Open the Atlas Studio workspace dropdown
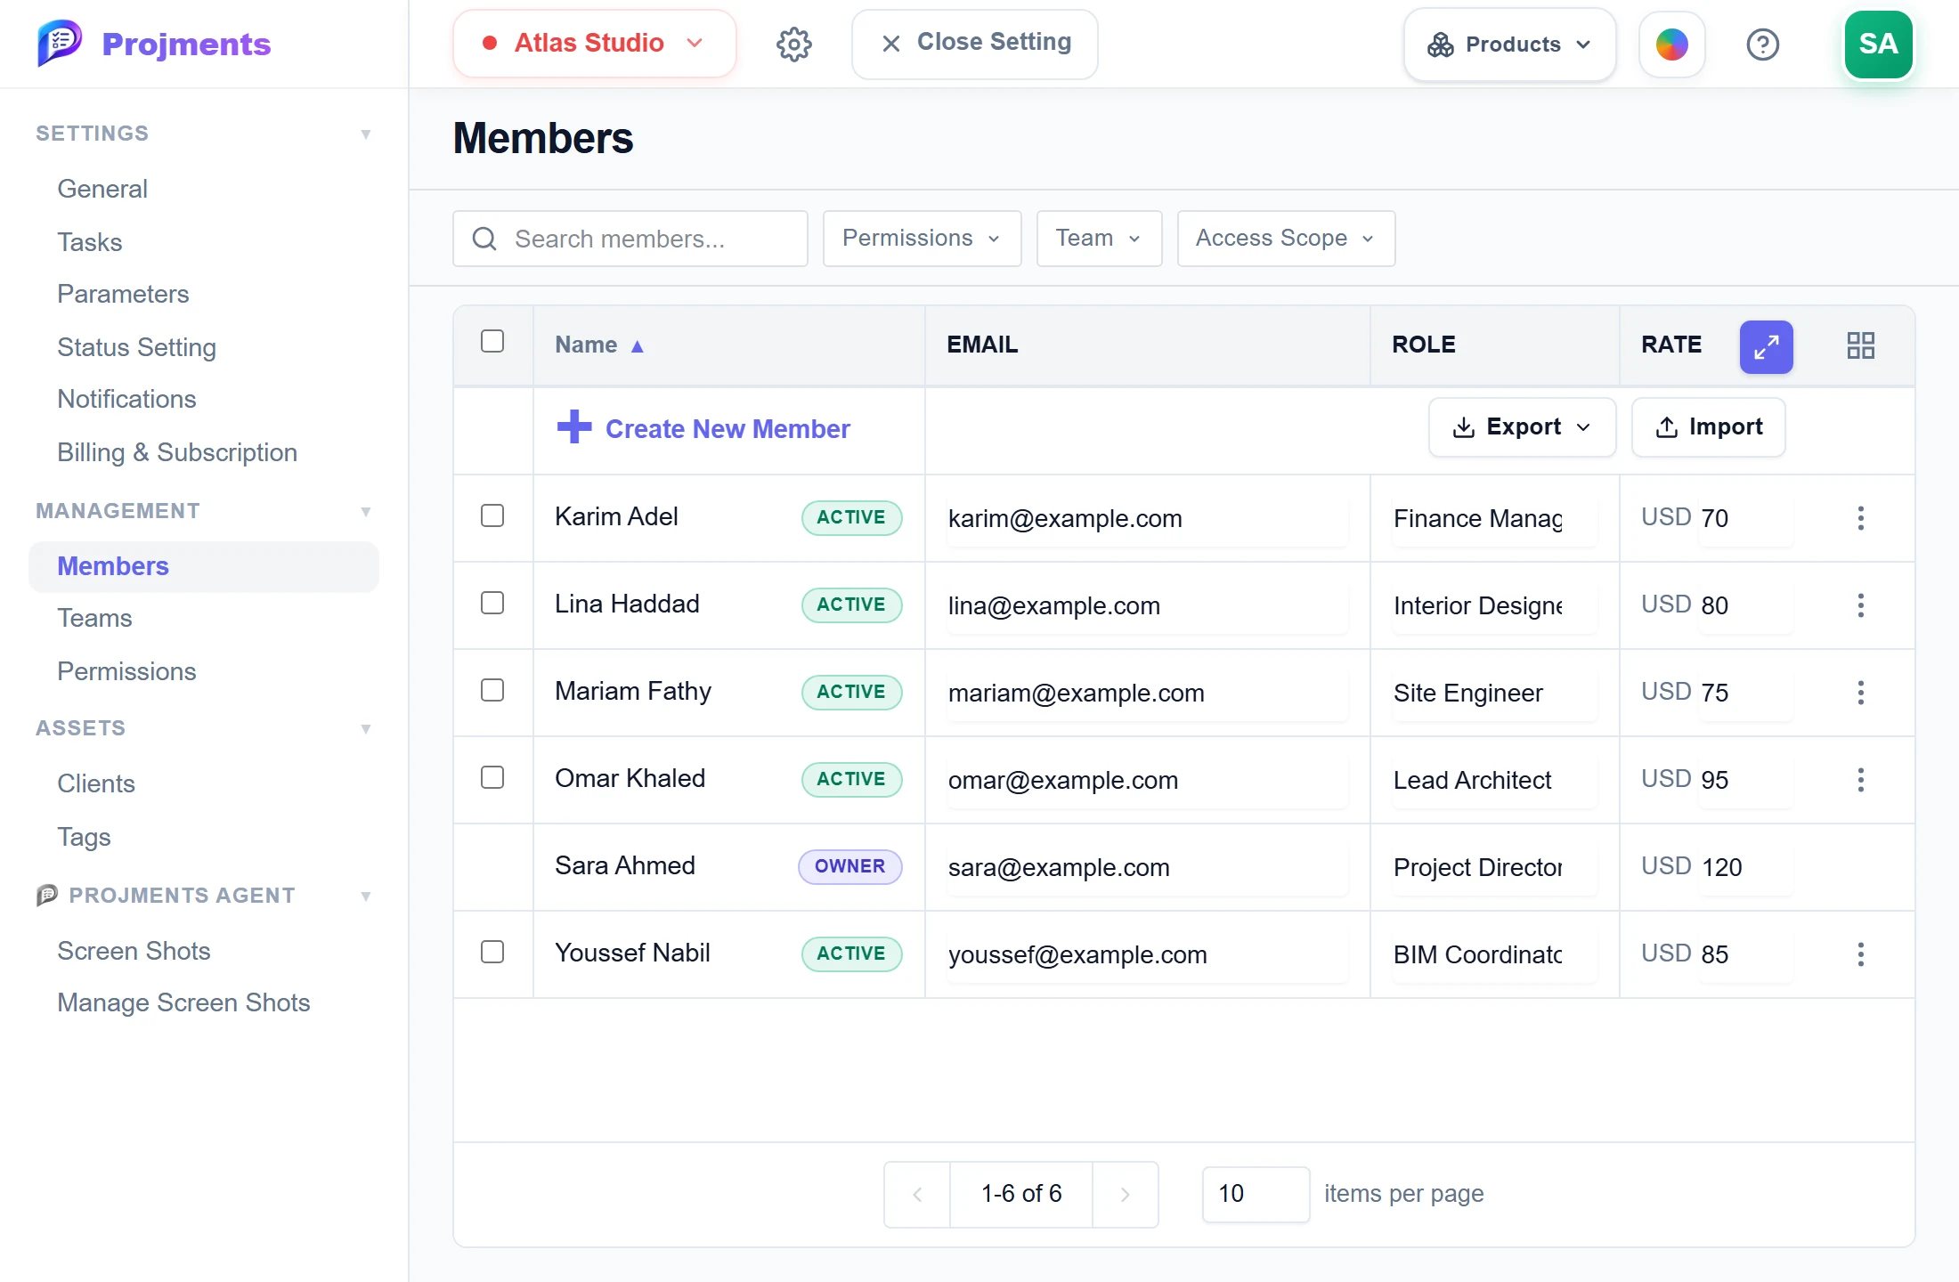The image size is (1959, 1282). coord(594,44)
